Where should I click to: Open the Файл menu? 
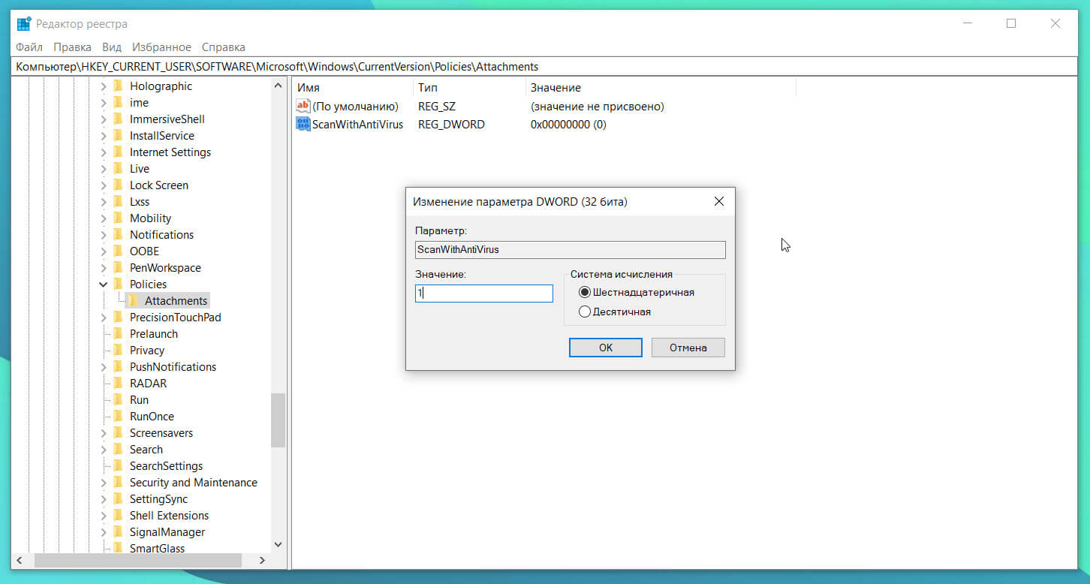[29, 47]
